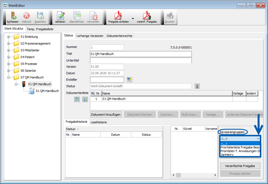268x184 pixels.
Task: Switch to the Lesehistorie tab
Action: tap(98, 122)
